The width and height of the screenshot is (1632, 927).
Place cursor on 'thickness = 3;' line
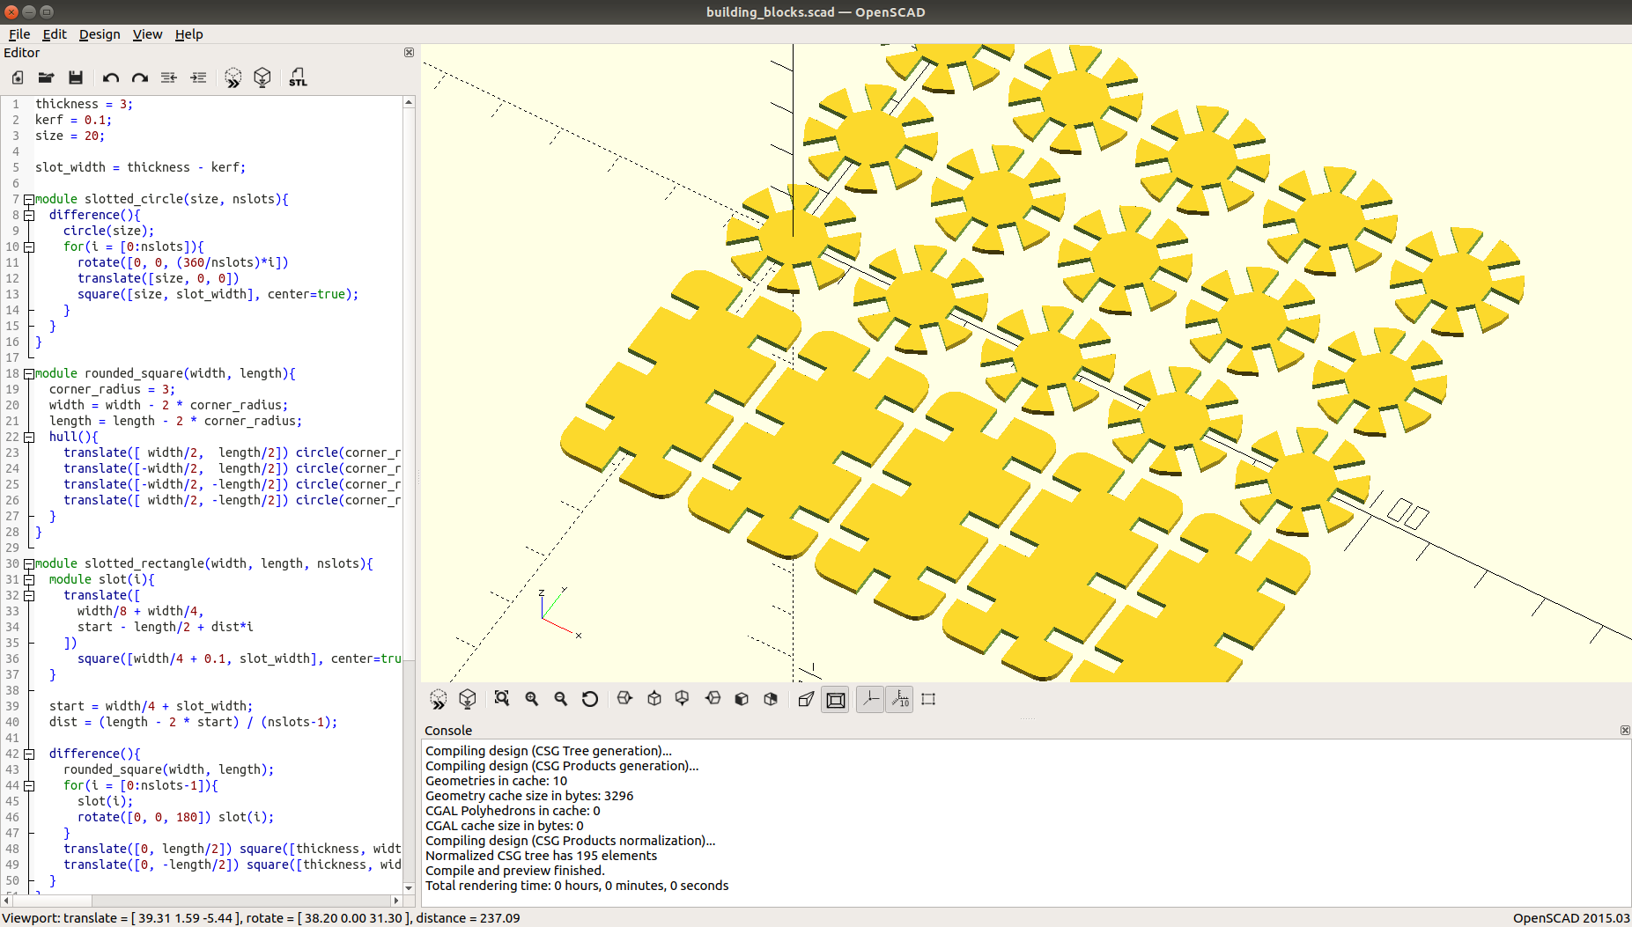84,104
